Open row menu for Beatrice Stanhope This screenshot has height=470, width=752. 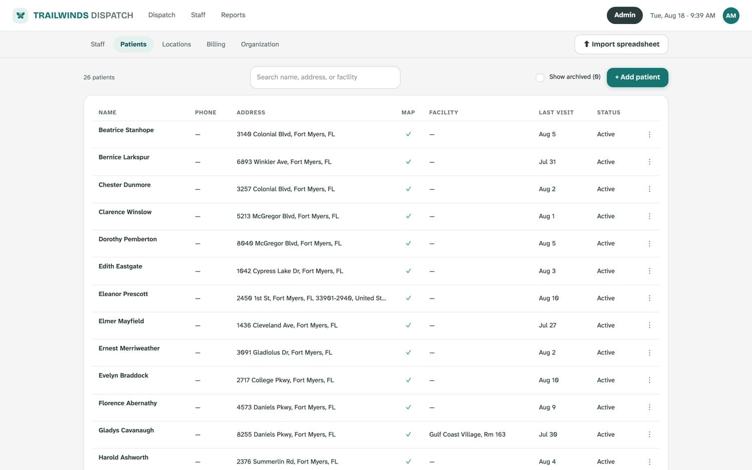649,134
